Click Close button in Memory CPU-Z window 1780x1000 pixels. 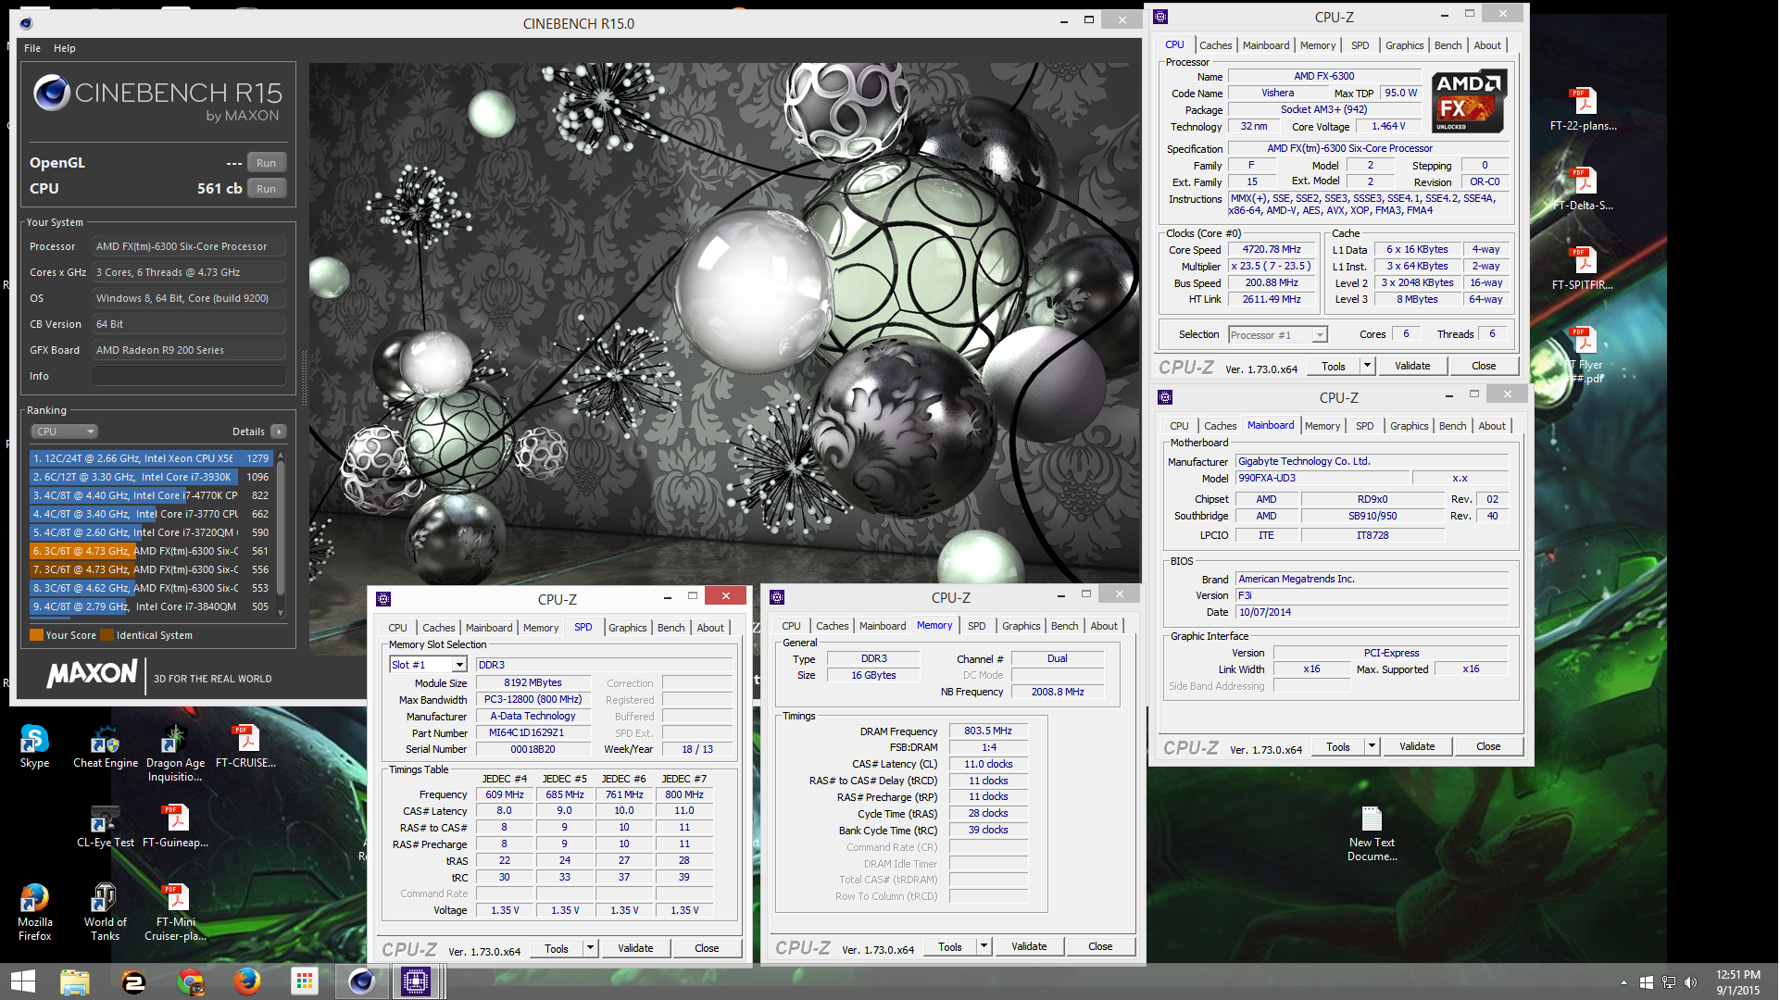coord(1099,946)
